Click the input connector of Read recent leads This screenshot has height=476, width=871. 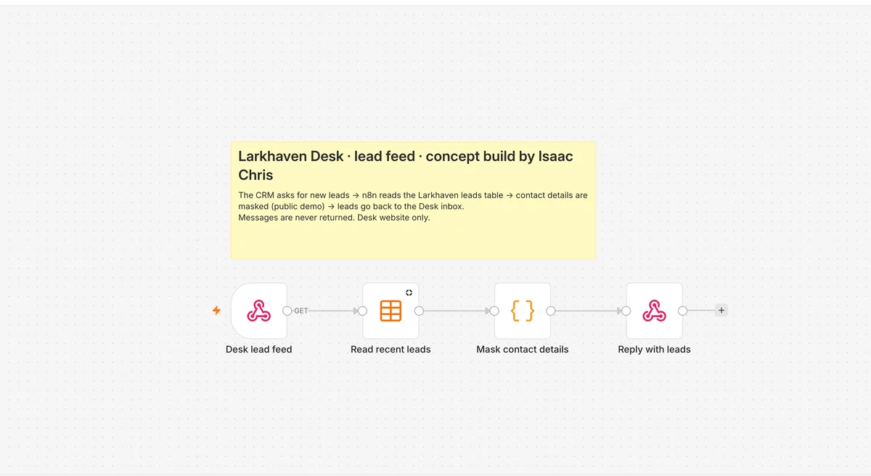coord(362,311)
